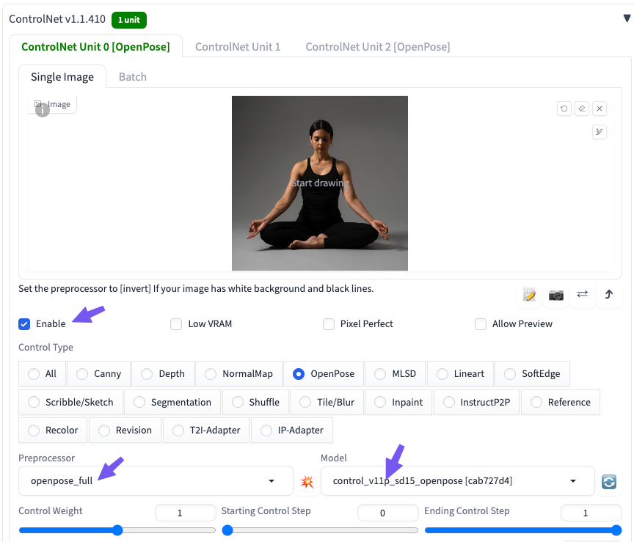Refresh the model list with blue icon
634x542 pixels.
pyautogui.click(x=608, y=482)
